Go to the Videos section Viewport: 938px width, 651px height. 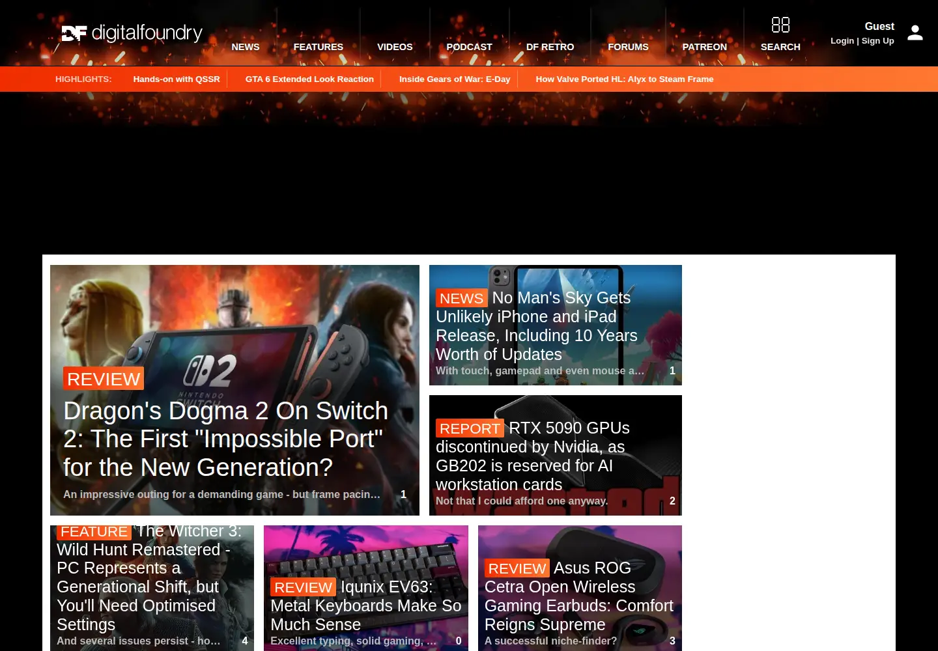(x=395, y=47)
